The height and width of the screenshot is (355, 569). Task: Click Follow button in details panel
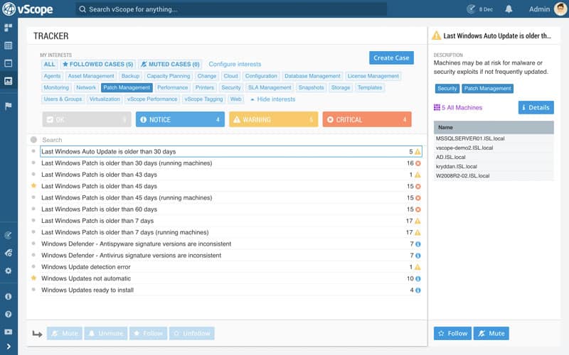tap(452, 333)
